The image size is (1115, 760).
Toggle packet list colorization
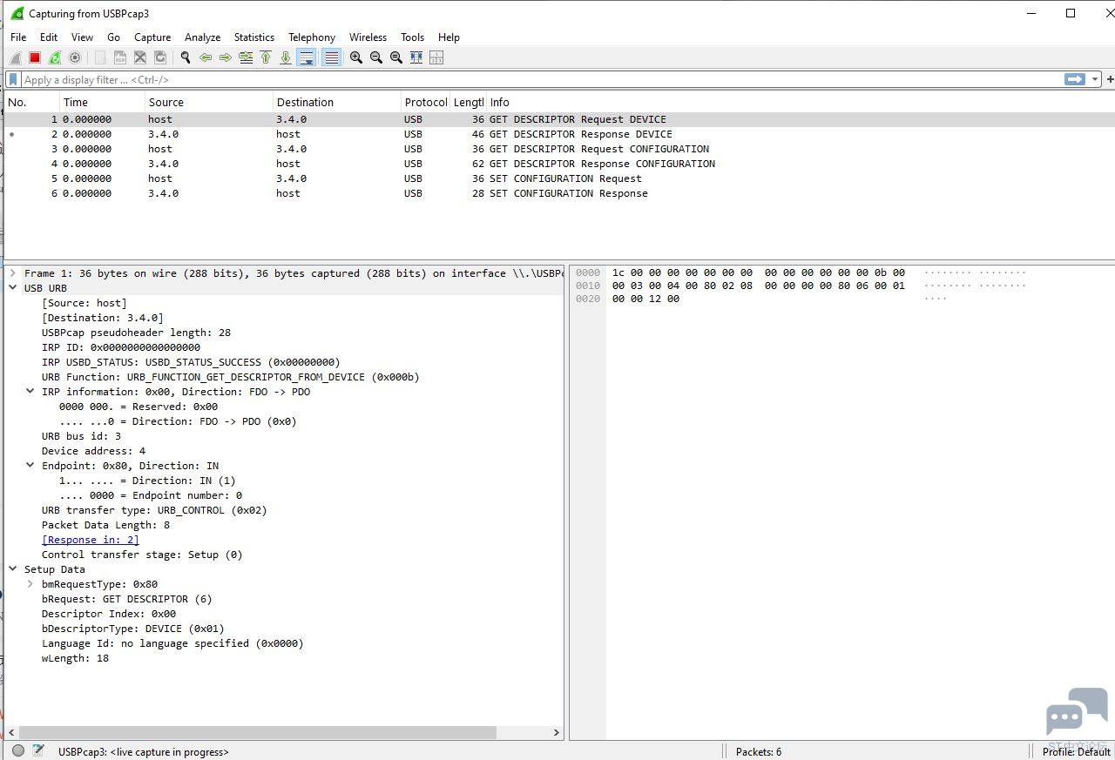click(x=331, y=57)
